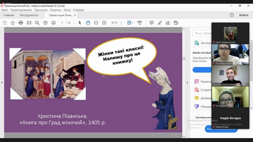Open the Create PDF tool icon

coord(196,90)
